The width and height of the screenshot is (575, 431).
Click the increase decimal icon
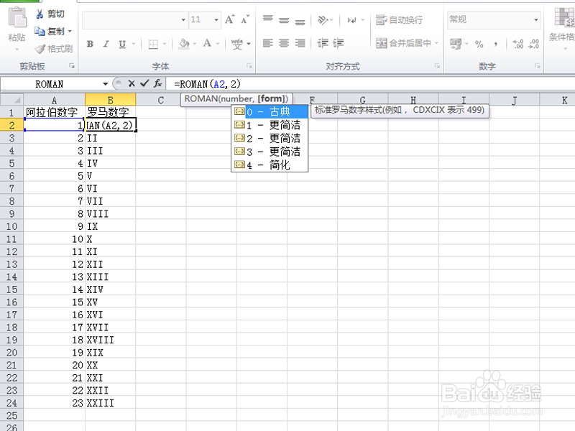point(517,44)
